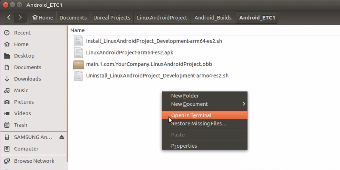Click the Home icon in path bar
Image resolution: width=340 pixels, height=170 pixels.
tap(35, 17)
